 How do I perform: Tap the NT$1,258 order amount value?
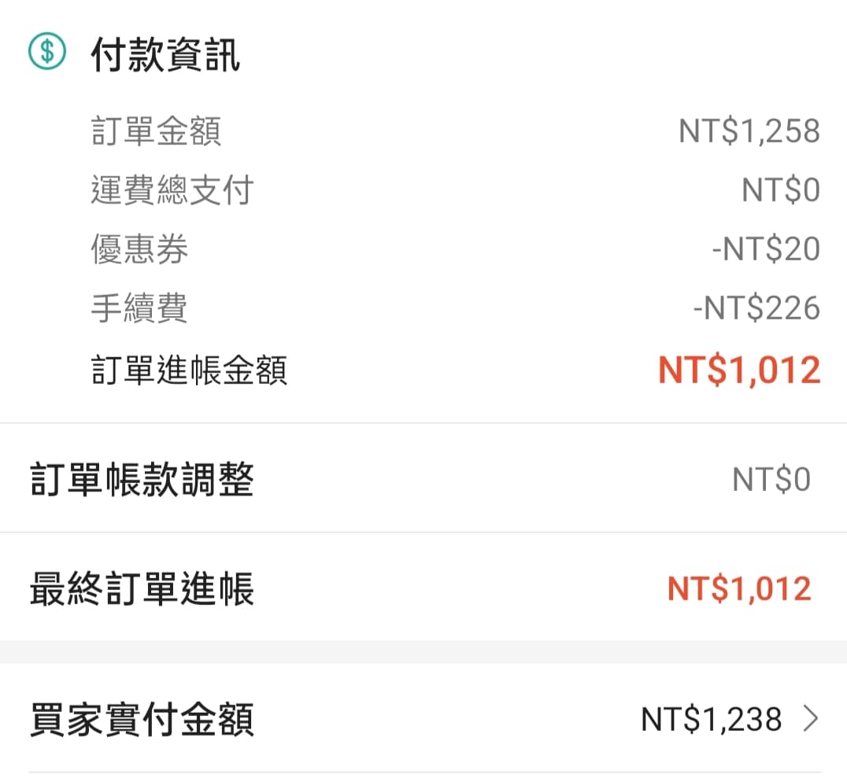point(749,131)
